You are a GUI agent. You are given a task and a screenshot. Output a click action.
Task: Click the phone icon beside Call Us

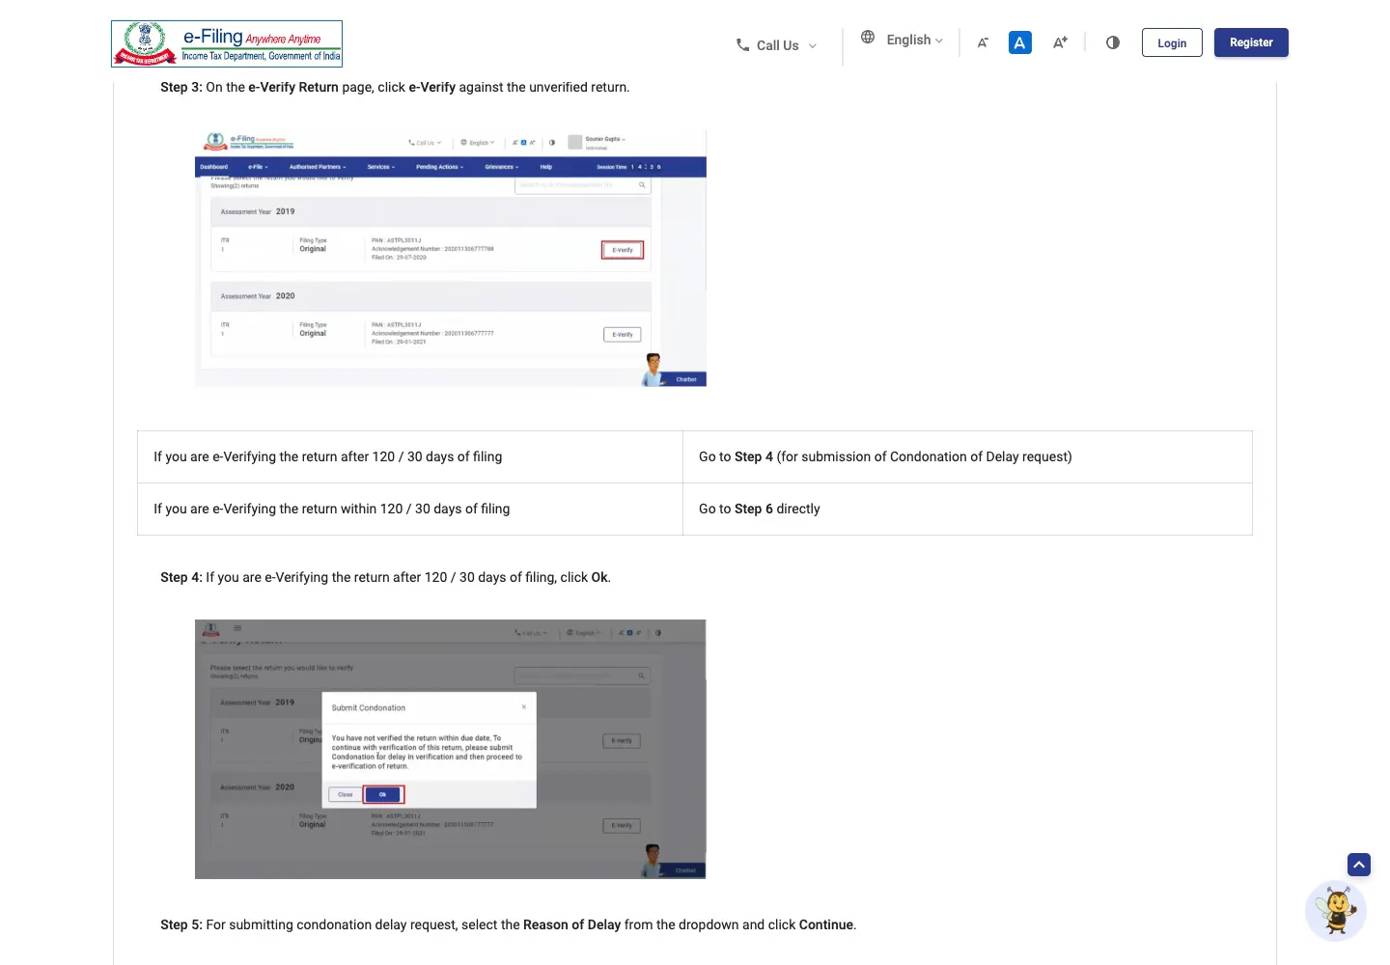pyautogui.click(x=742, y=45)
